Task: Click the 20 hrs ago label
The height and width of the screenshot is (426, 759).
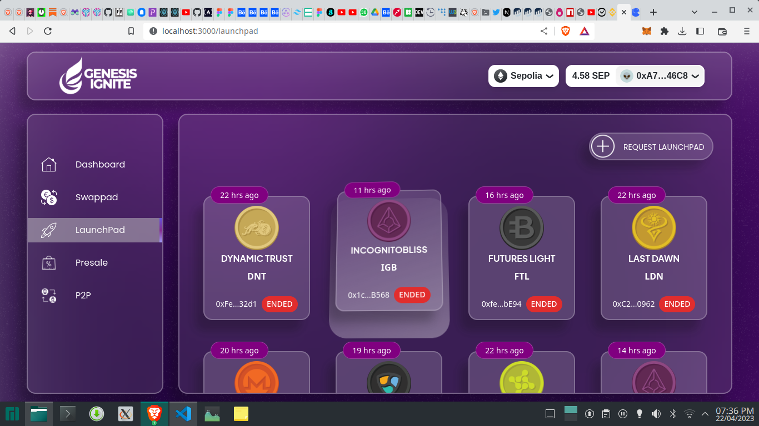Action: (239, 351)
